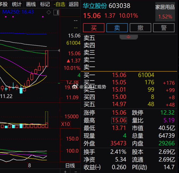The height and width of the screenshot is (173, 179).
Task: Expand the sell-order depth chevron
Action: coord(129,37)
